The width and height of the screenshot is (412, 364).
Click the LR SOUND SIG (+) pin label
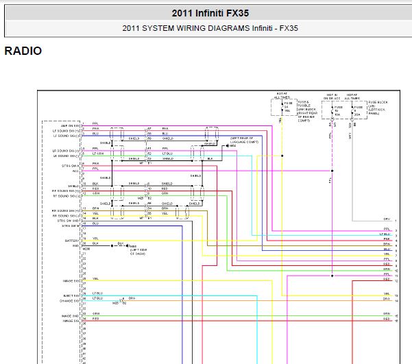66,151
